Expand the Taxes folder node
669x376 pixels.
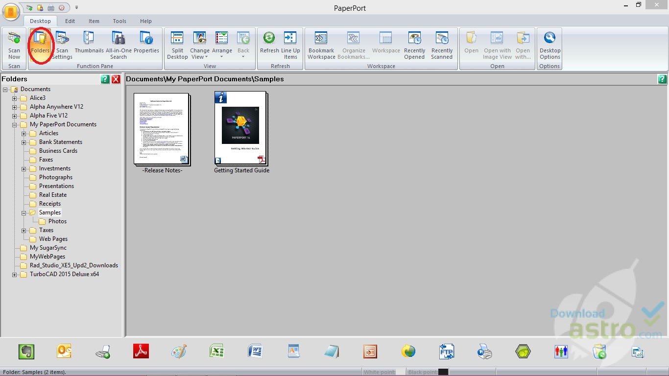(24, 230)
